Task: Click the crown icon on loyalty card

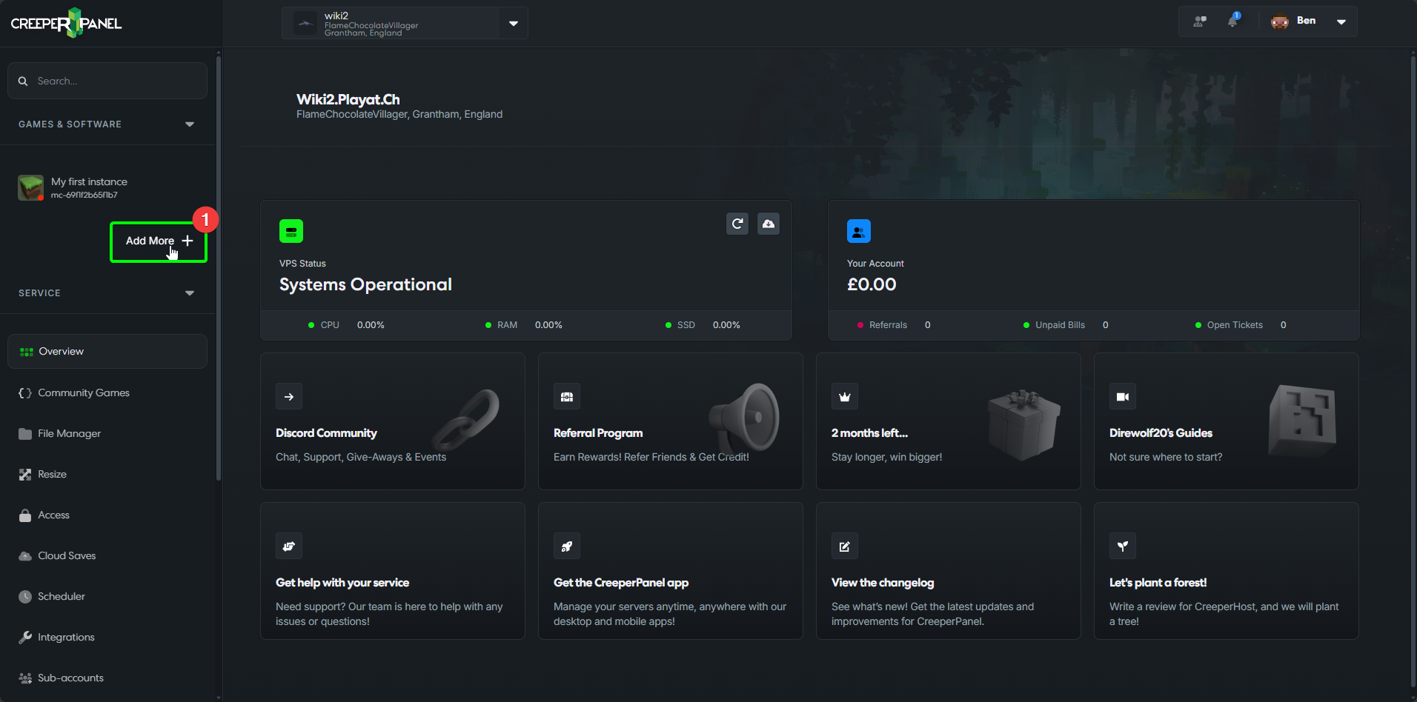Action: point(845,397)
